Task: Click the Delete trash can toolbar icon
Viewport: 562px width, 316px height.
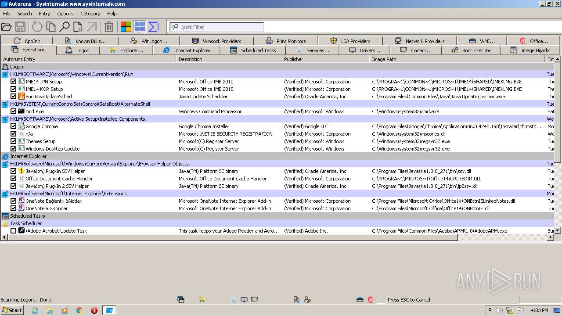Action: click(x=109, y=27)
